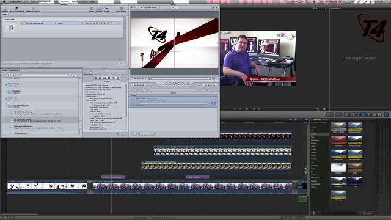Switch to the Settings tab
This screenshot has width=391, height=220.
pyautogui.click(x=5, y=71)
